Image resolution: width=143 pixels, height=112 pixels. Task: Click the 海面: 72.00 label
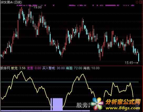(x=74, y=68)
